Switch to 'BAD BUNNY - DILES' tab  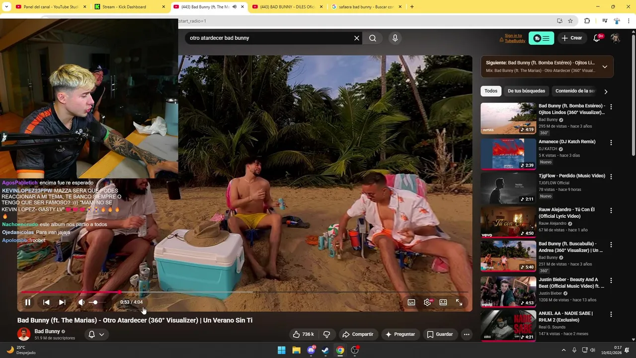tap(288, 7)
